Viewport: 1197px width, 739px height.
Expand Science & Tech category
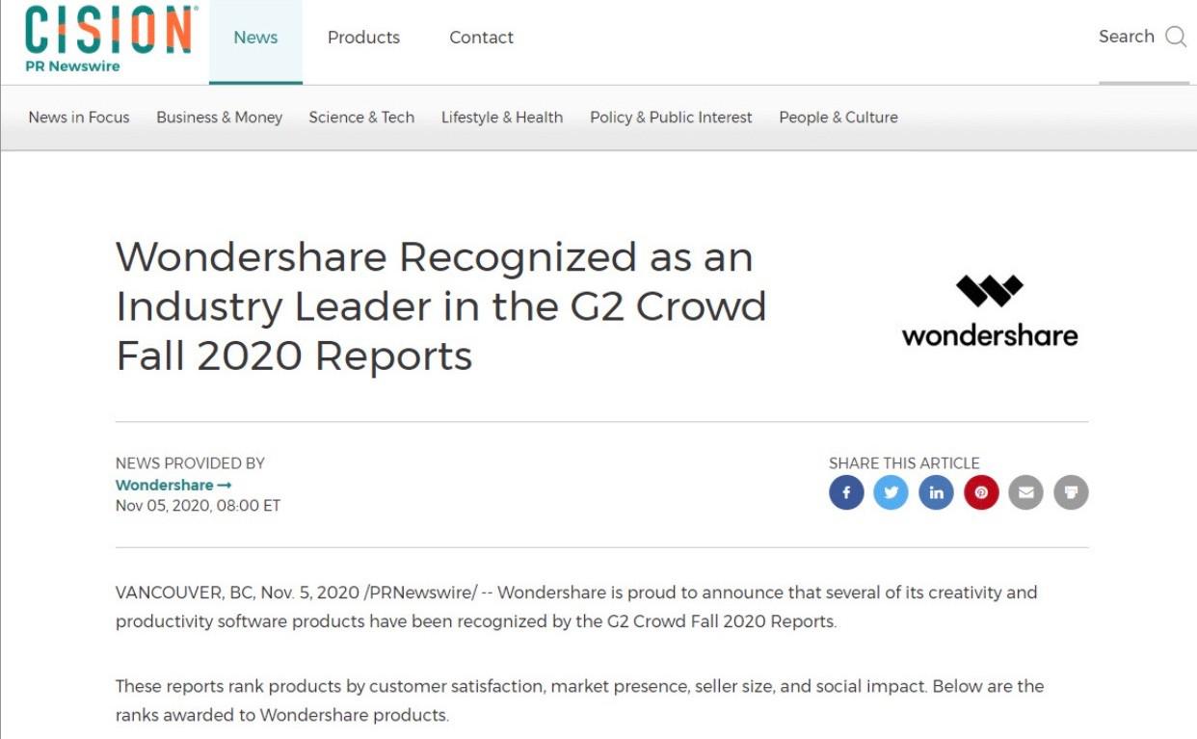[x=361, y=118]
